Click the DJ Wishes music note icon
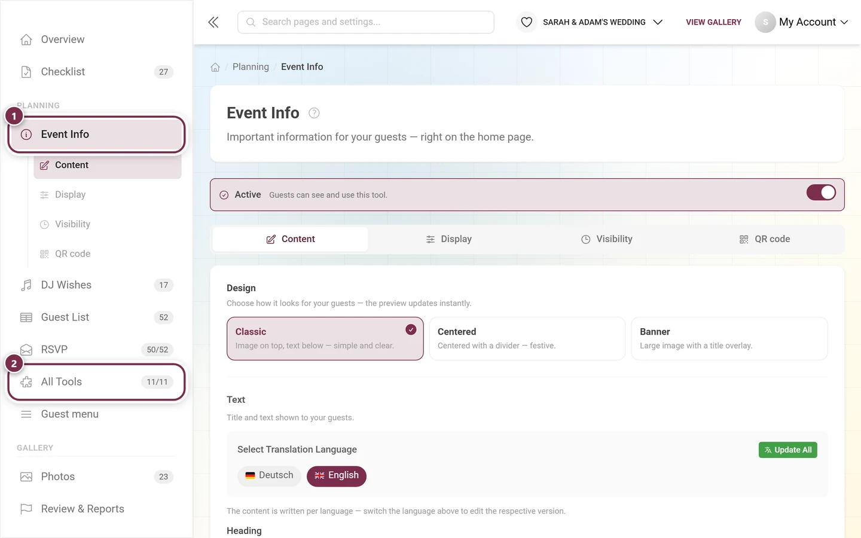This screenshot has width=861, height=538. tap(26, 285)
